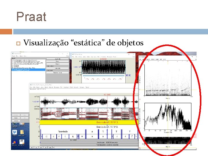Click the Scale times button
The width and height of the screenshot is (208, 156).
57,68
